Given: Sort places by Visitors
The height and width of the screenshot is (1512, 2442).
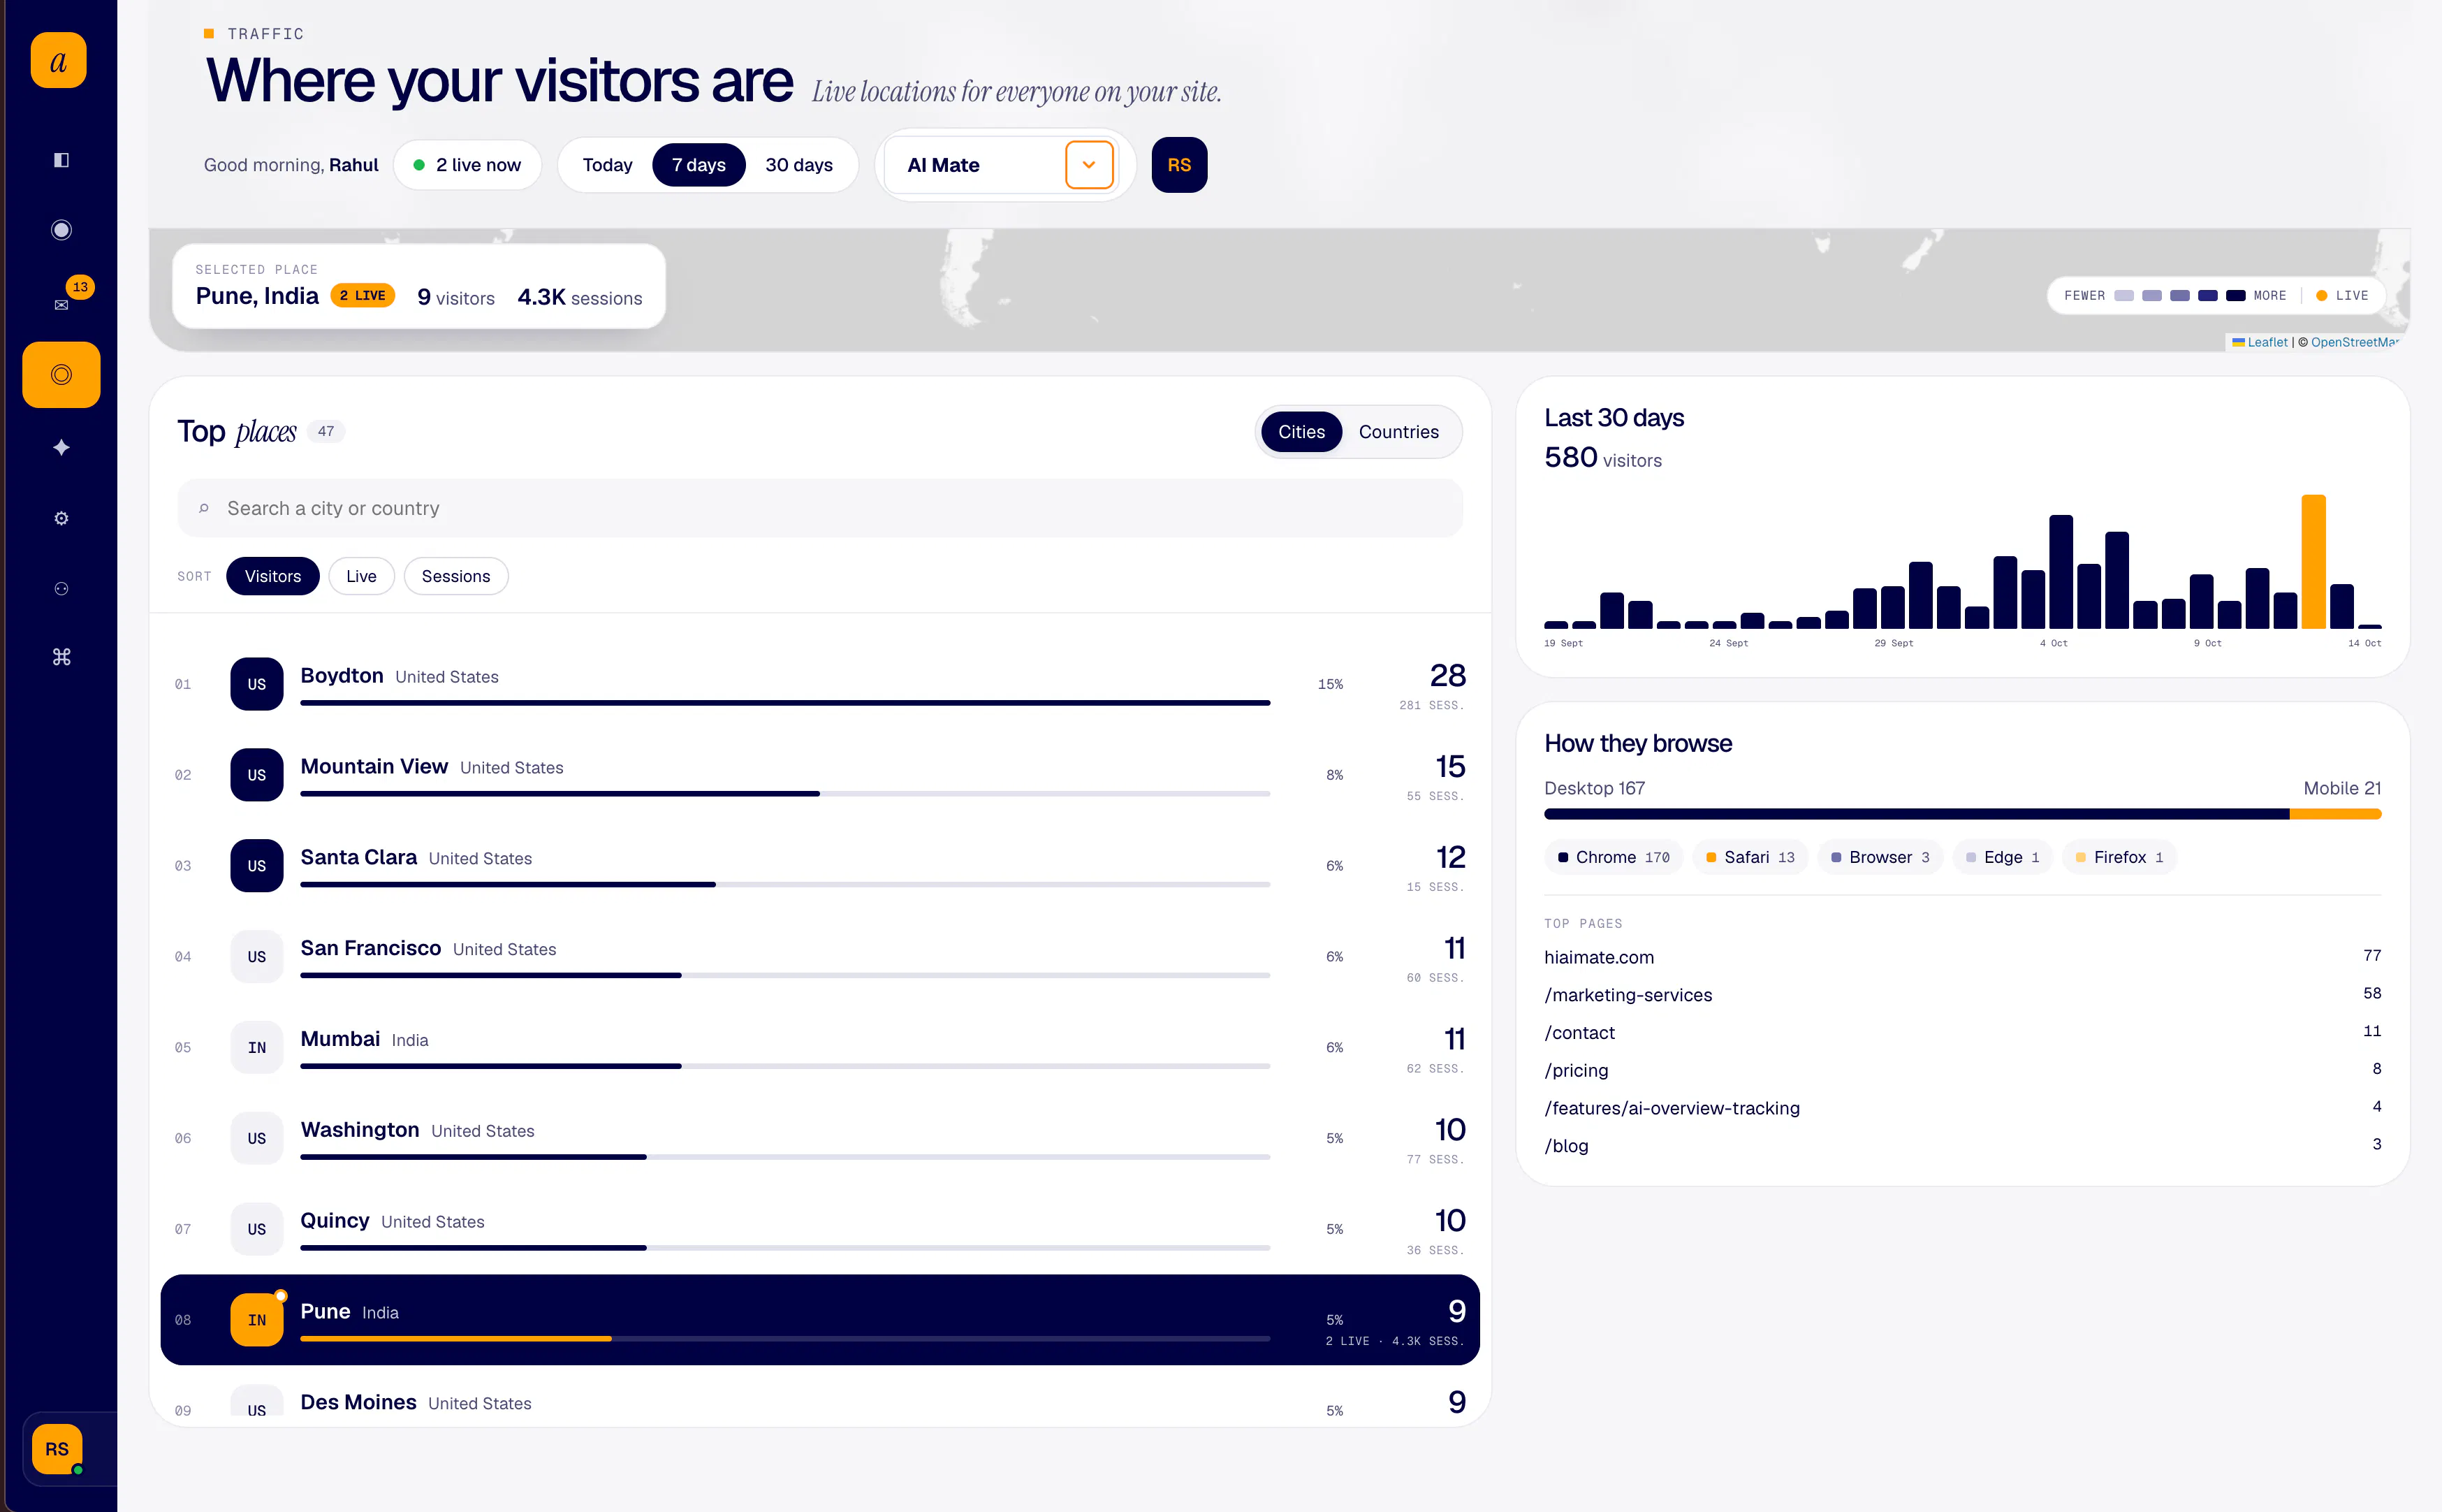Looking at the screenshot, I should tap(273, 576).
